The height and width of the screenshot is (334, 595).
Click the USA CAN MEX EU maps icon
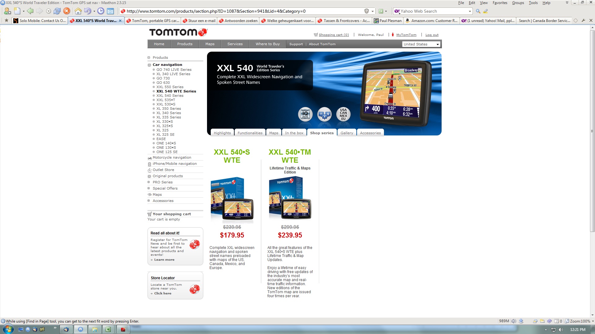(x=344, y=114)
